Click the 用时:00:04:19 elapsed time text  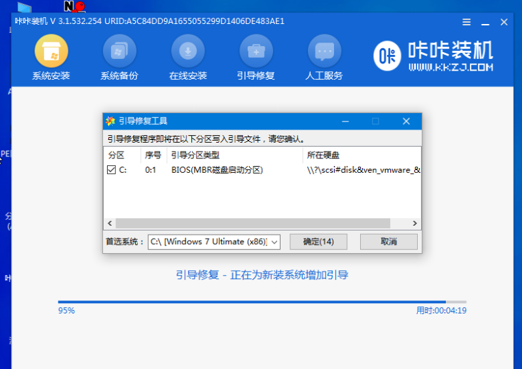(441, 311)
